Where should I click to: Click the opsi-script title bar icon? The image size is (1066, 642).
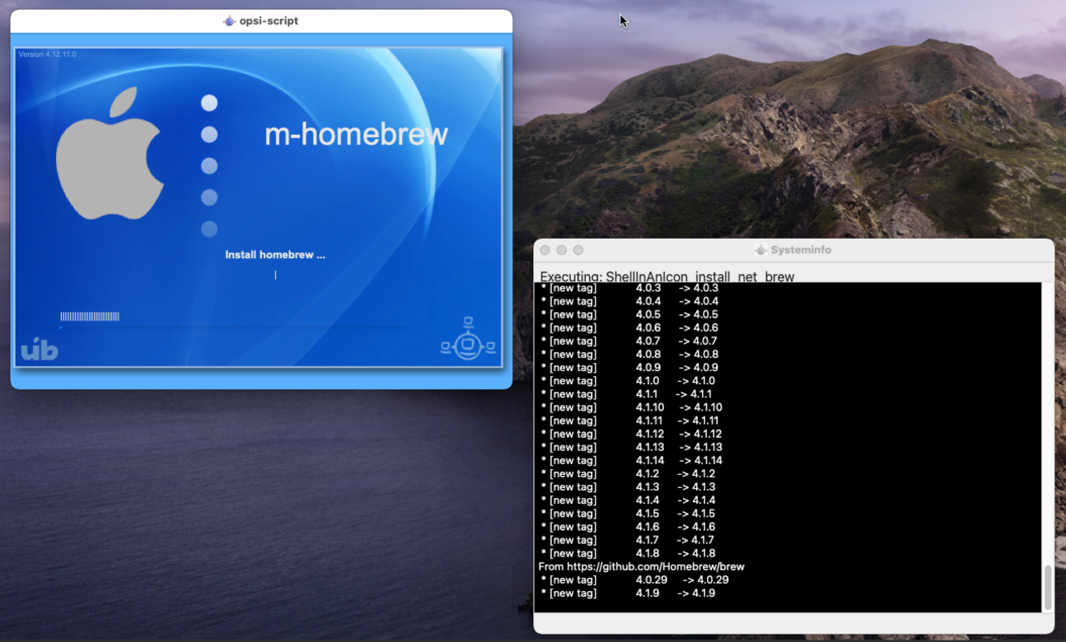[230, 21]
